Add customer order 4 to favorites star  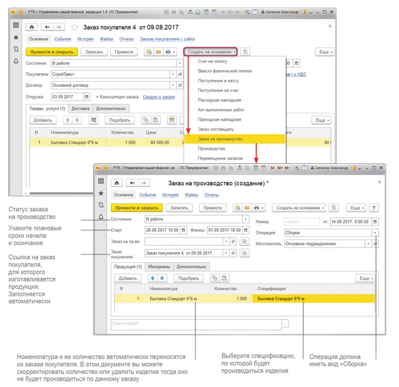pos(74,27)
